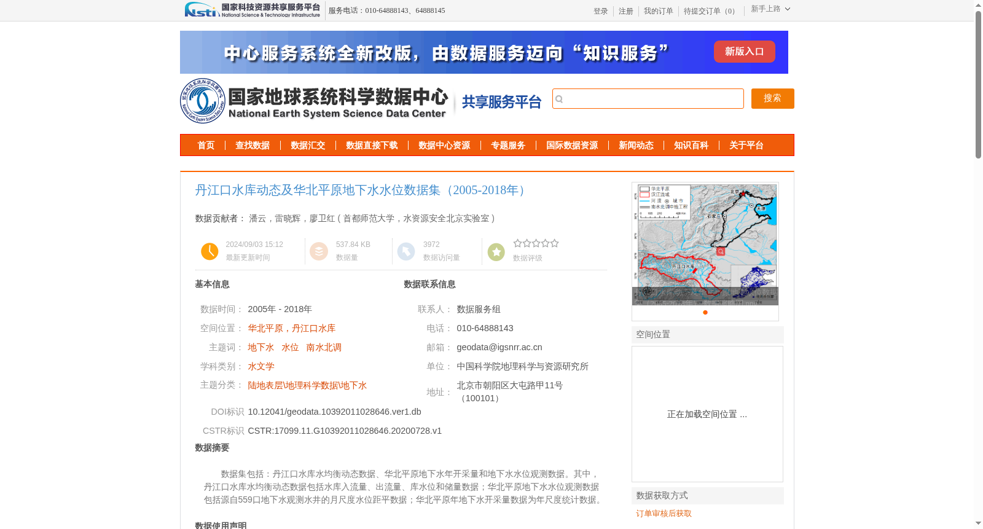Click the 537.84 KB data size
This screenshot has width=983, height=529.
click(x=353, y=245)
